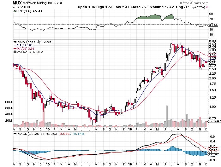Click the red 0.096 tag on MACD axis
This screenshot has height=167, width=221.
213,149
